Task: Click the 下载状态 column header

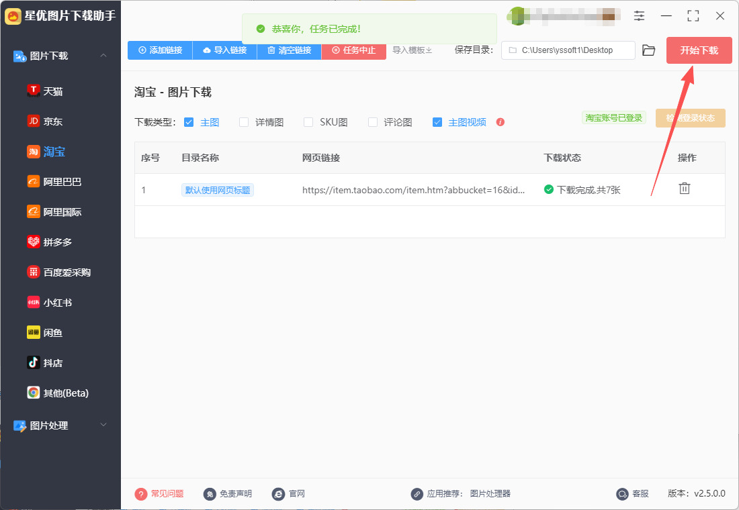Action: [x=562, y=158]
